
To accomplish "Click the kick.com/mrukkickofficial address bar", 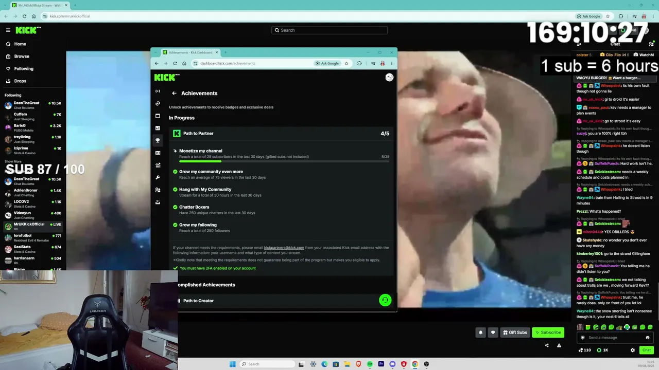I will pyautogui.click(x=309, y=16).
